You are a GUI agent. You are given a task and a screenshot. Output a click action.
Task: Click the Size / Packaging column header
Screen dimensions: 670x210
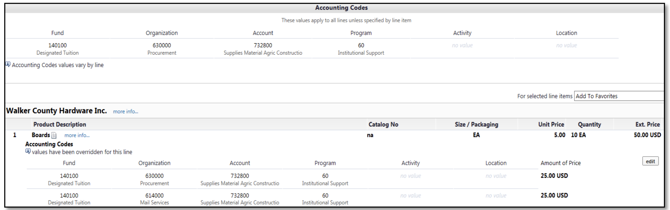pyautogui.click(x=476, y=124)
